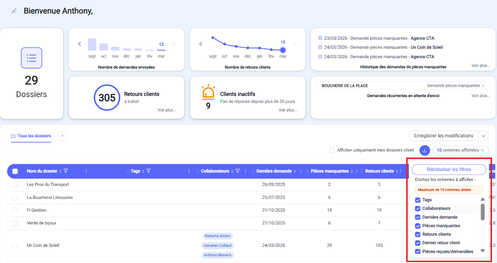Show previous month in demandes envoyées chart
497x263 pixels.
click(80, 44)
